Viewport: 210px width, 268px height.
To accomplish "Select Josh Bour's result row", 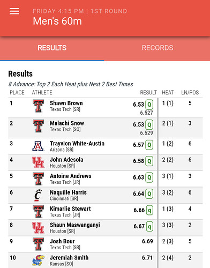I will 106,244.
